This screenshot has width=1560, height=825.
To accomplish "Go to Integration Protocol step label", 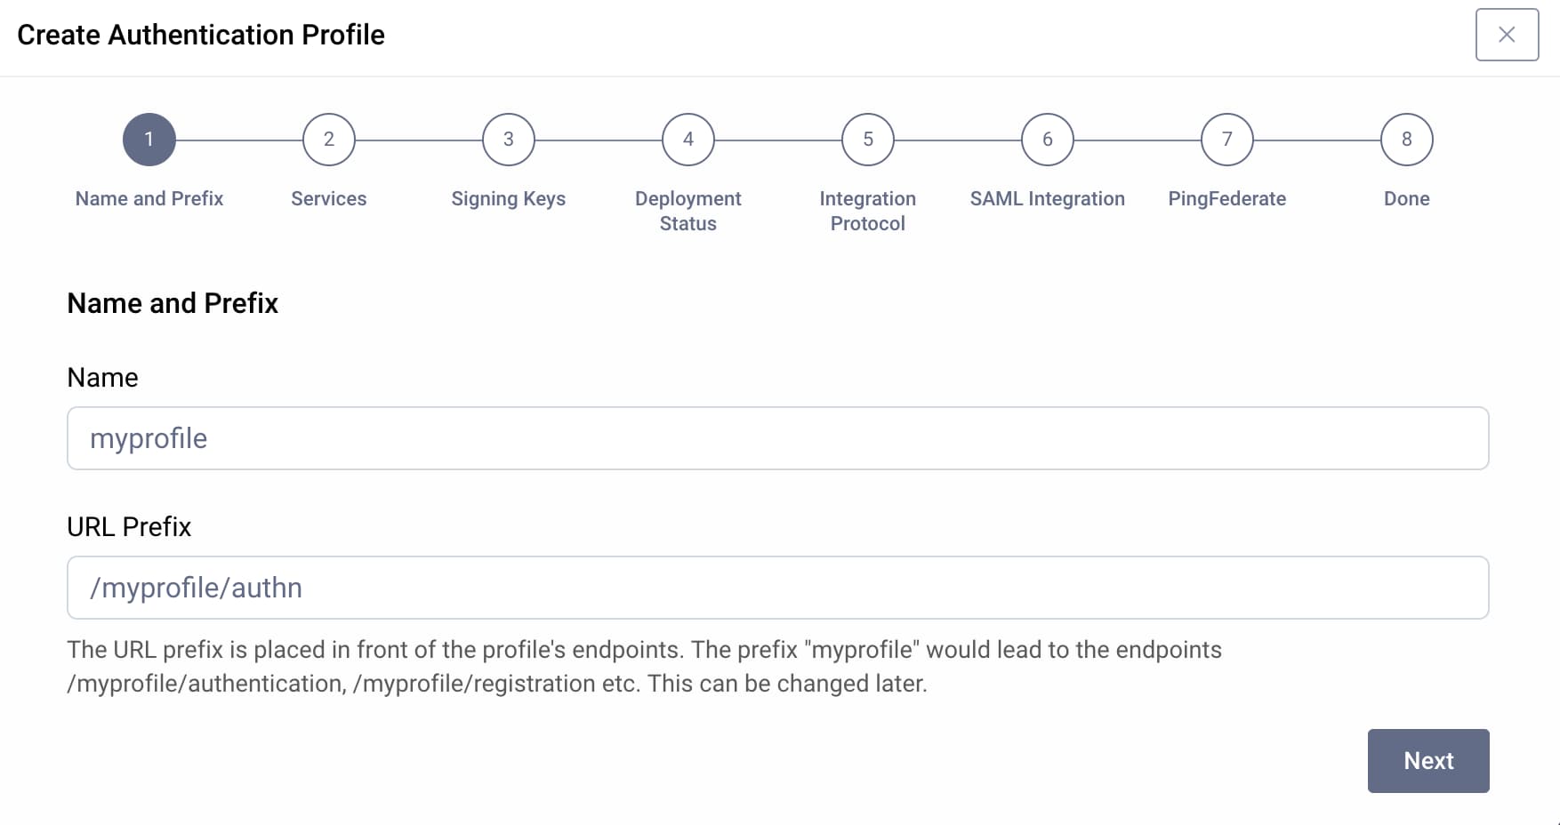I will coord(868,211).
